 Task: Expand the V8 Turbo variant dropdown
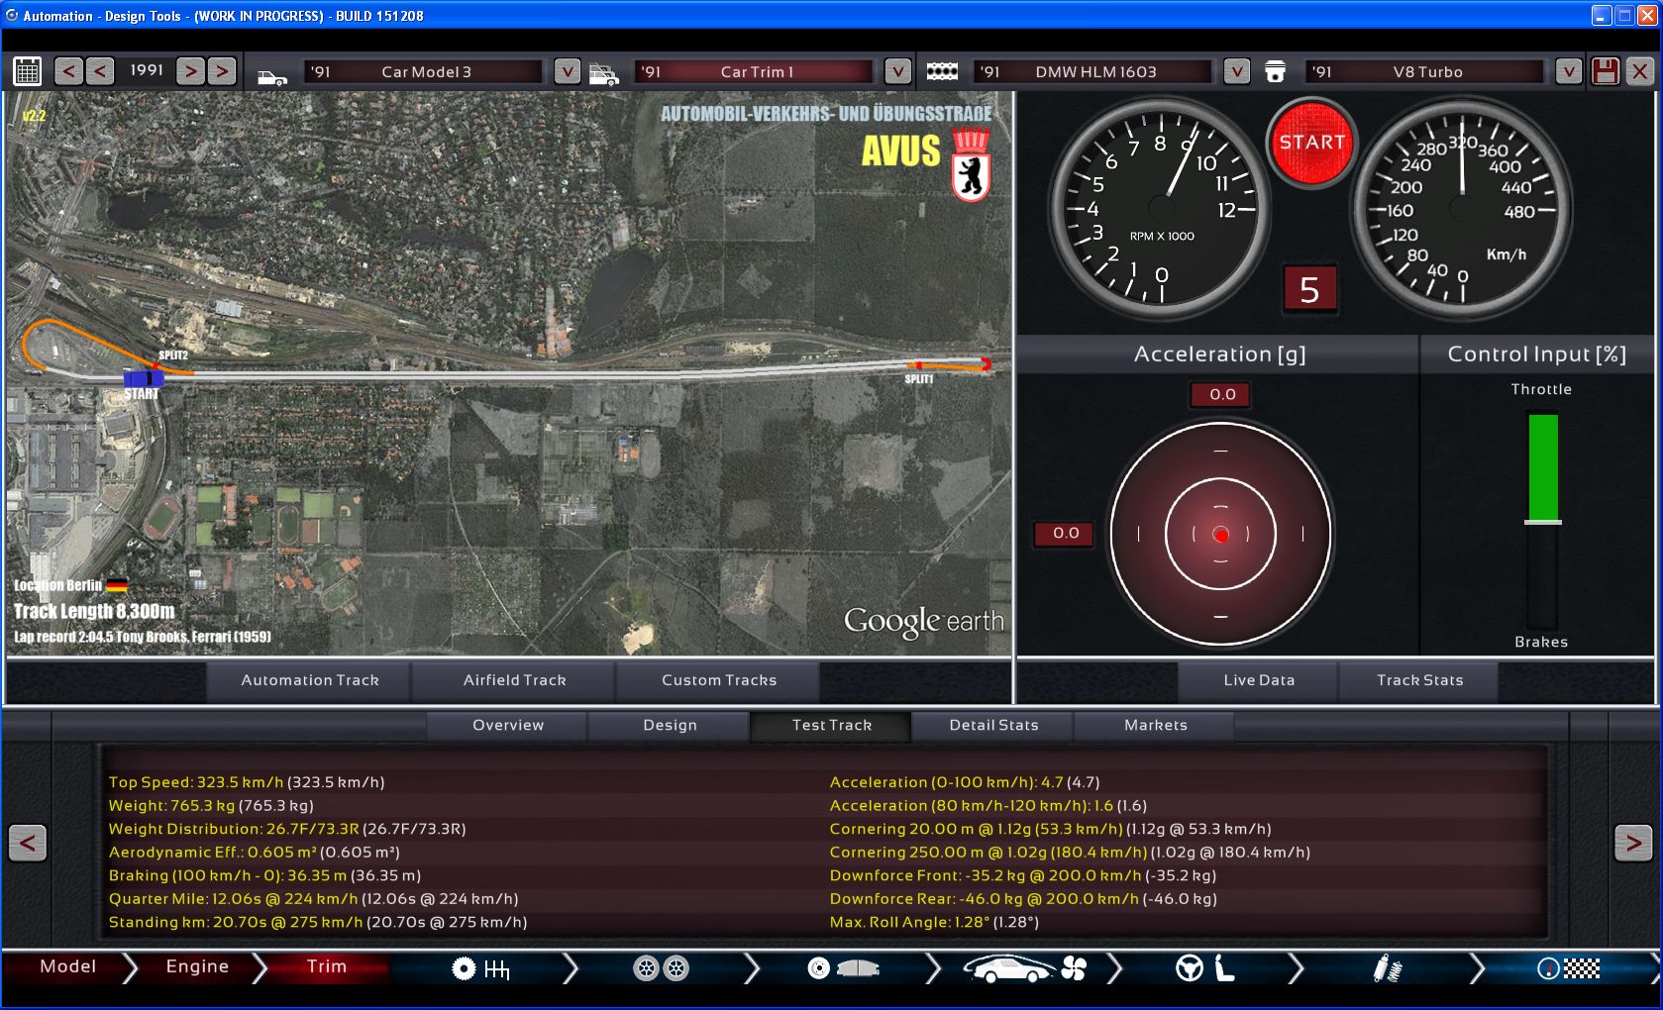click(1568, 71)
